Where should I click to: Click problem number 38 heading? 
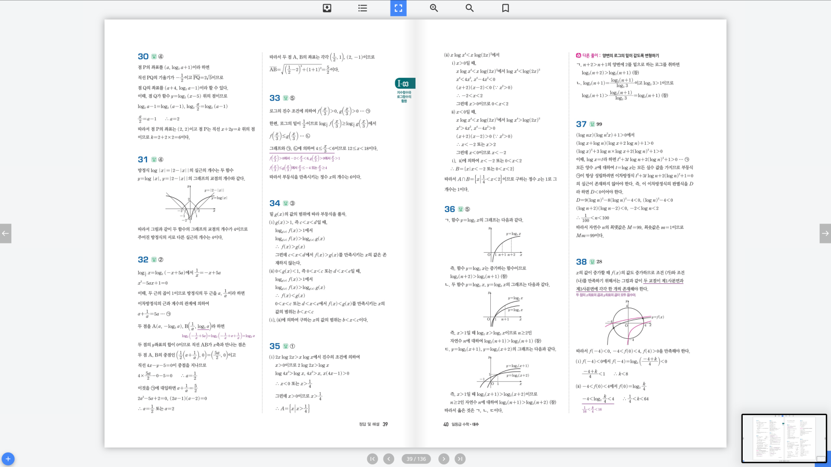point(581,262)
